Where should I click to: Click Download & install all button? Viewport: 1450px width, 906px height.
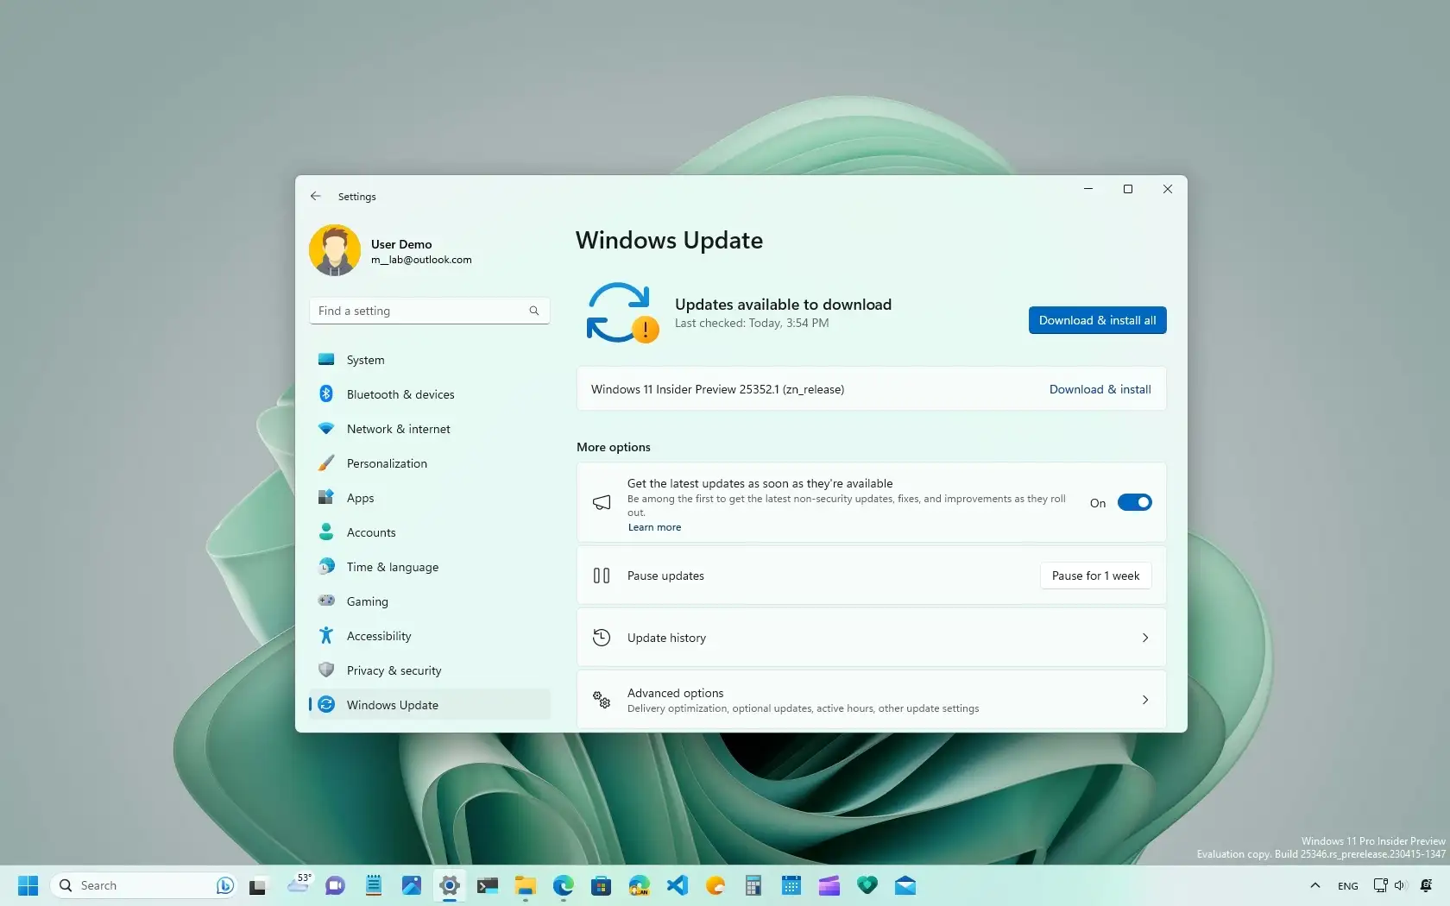pos(1097,320)
